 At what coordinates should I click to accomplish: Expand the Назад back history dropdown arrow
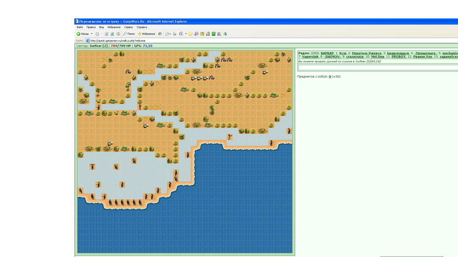tap(92, 34)
